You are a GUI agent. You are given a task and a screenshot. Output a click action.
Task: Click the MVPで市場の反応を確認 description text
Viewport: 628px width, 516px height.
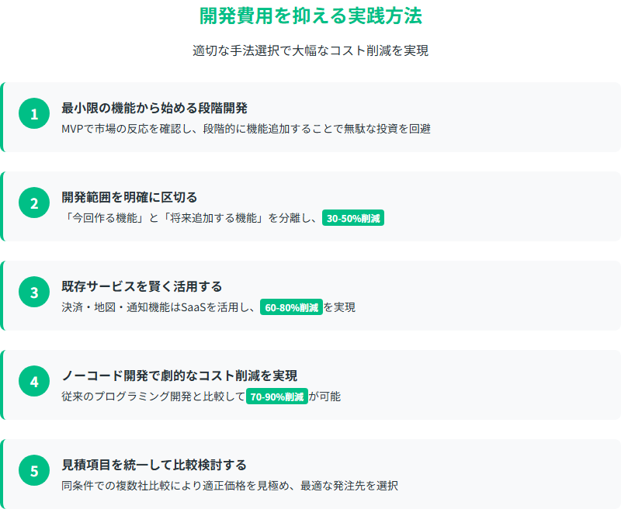pyautogui.click(x=246, y=129)
